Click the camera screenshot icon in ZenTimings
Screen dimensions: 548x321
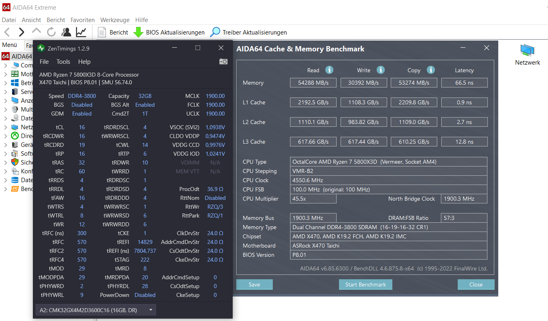pyautogui.click(x=223, y=62)
